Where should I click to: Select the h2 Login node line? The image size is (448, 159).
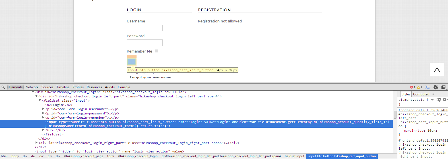pyautogui.click(x=59, y=105)
